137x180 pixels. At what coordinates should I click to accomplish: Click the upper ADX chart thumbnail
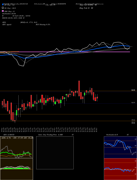click(16, 147)
